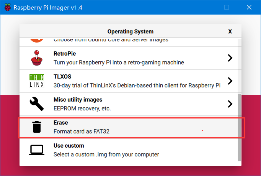Close the Operating System dialog with X
This screenshot has height=176, width=261.
coord(230,31)
